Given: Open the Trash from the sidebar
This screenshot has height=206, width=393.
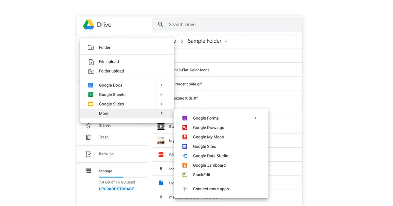Looking at the screenshot, I should [x=104, y=137].
